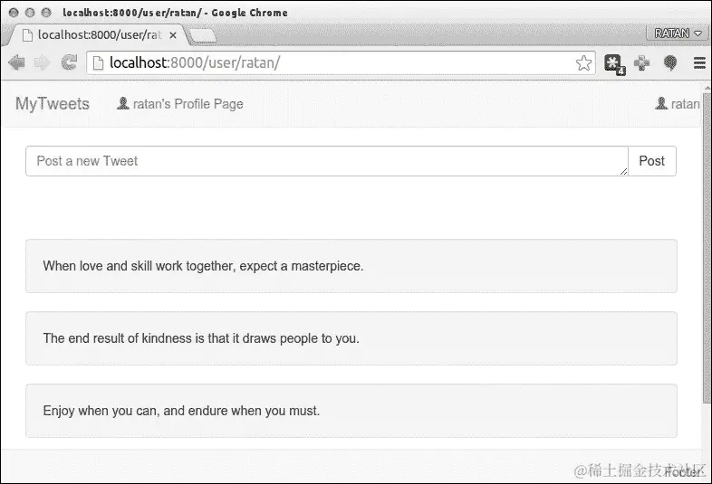The image size is (712, 484).
Task: Maximize the Chrome window from title bar
Action: click(46, 13)
